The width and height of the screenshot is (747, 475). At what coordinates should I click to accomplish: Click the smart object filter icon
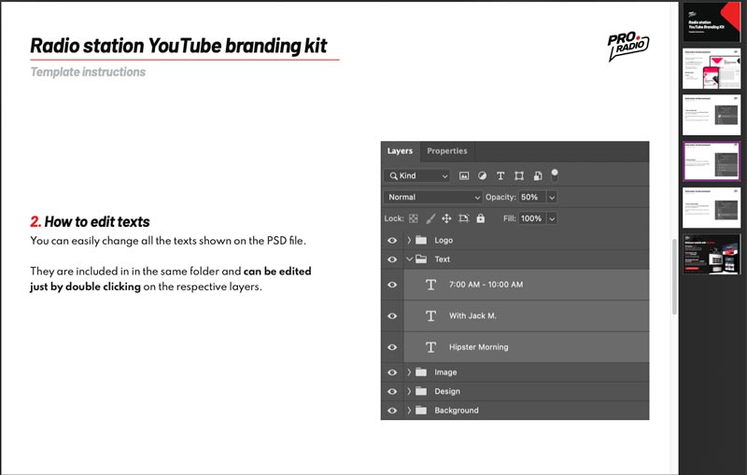click(538, 175)
